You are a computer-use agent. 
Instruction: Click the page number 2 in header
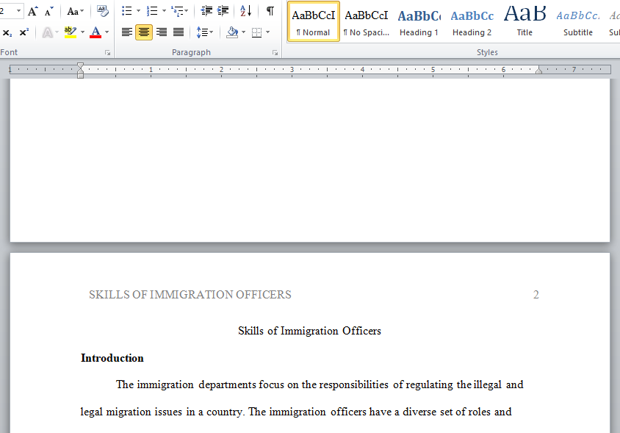pos(536,295)
